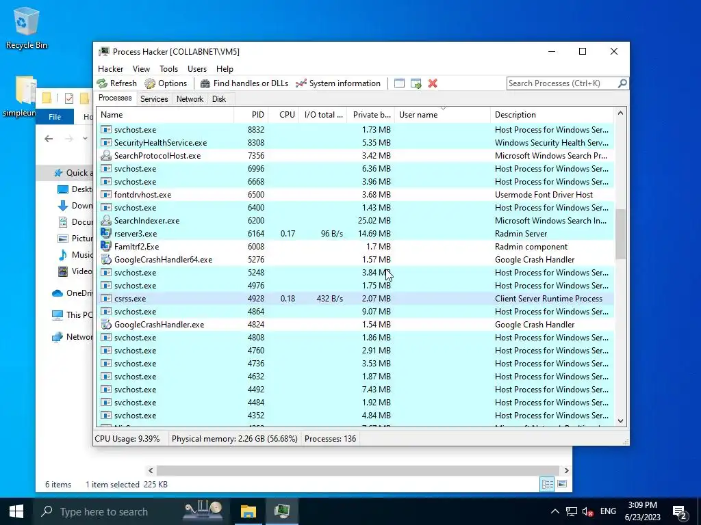Open the Users menu

pyautogui.click(x=197, y=69)
